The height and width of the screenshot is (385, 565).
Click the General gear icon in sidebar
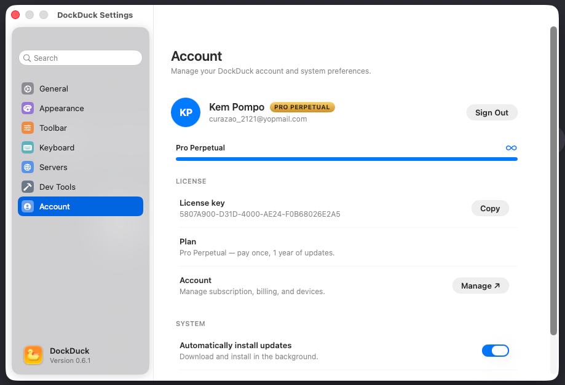[28, 88]
